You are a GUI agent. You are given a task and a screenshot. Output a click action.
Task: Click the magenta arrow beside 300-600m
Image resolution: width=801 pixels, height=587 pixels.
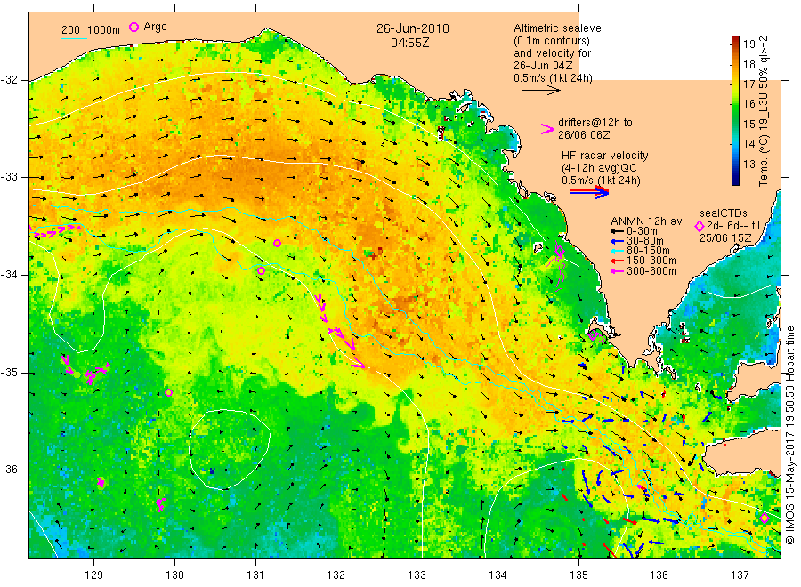click(617, 271)
